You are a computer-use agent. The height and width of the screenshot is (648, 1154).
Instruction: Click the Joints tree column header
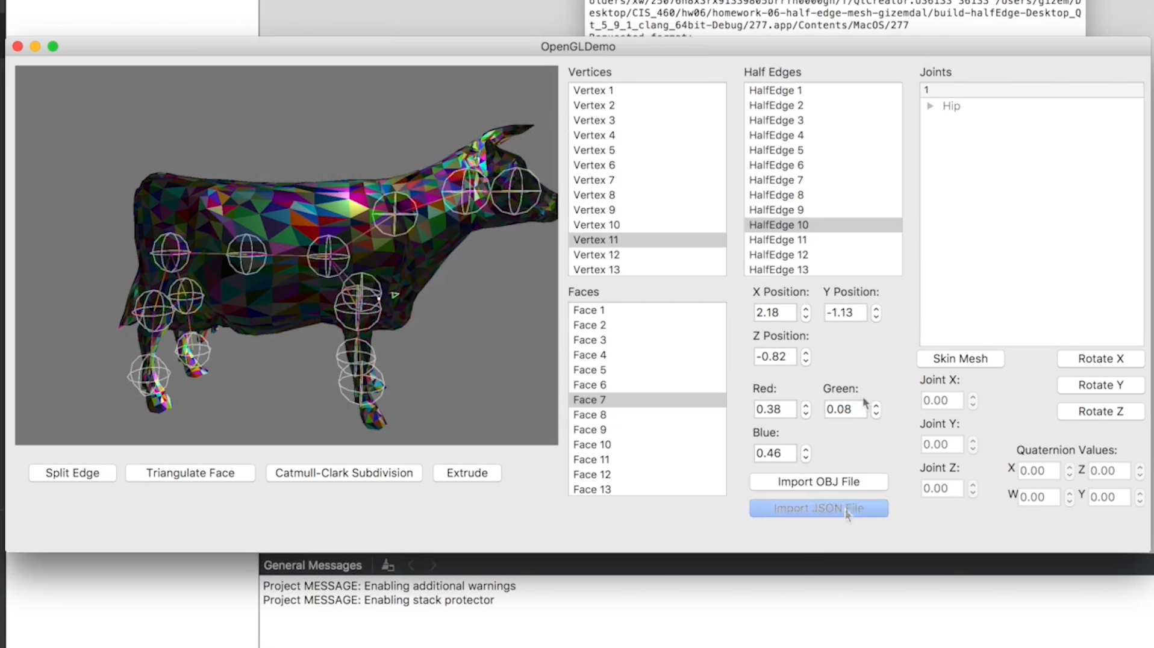(x=1031, y=90)
